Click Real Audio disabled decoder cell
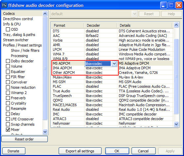The image size is (184, 156). [x=101, y=109]
